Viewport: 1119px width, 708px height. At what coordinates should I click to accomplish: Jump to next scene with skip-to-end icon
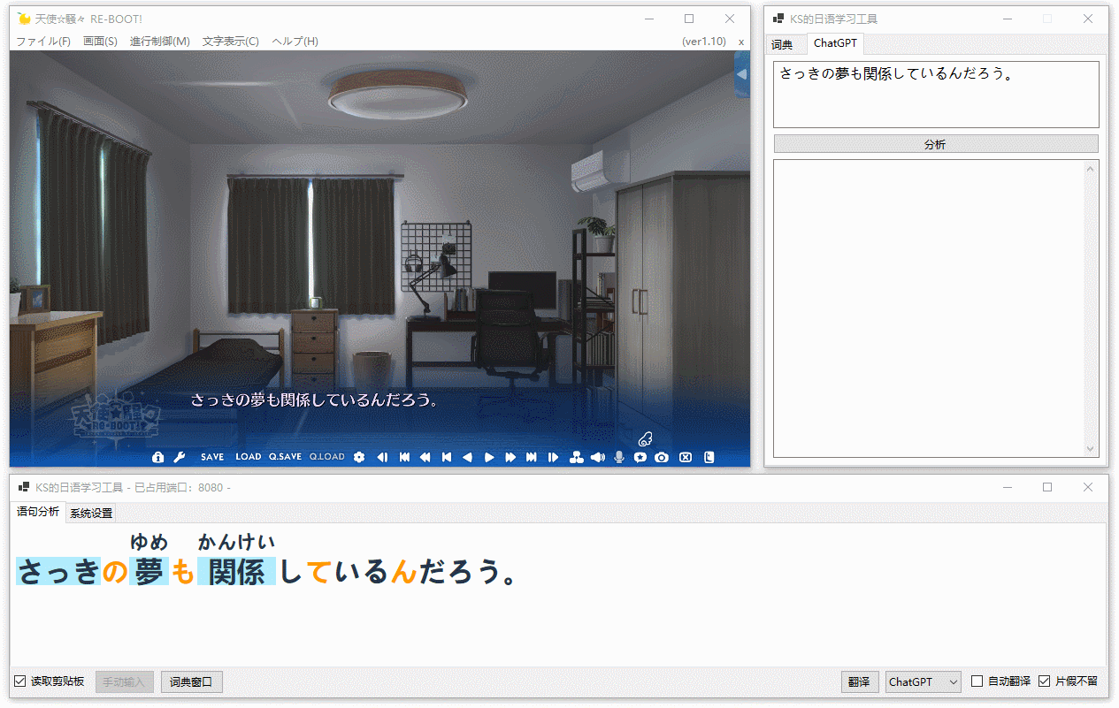pyautogui.click(x=532, y=457)
